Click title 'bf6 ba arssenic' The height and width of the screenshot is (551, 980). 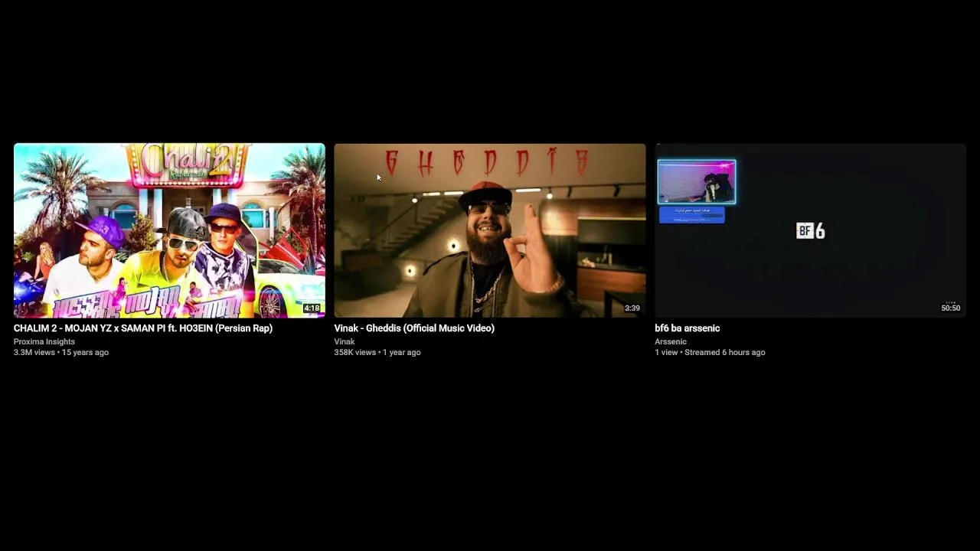(687, 328)
